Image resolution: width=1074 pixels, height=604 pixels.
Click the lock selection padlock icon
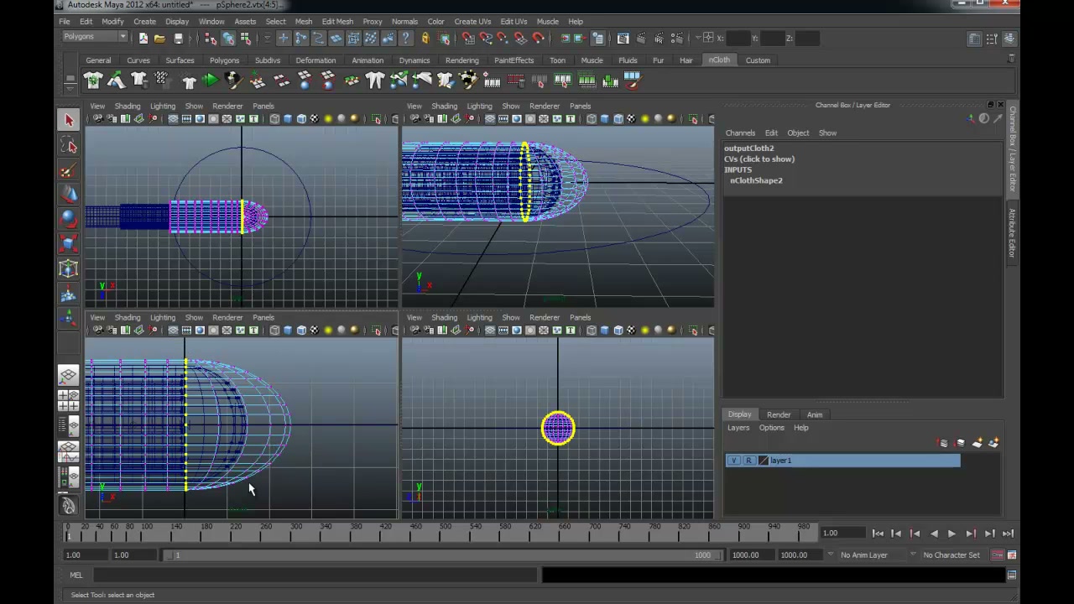[425, 38]
